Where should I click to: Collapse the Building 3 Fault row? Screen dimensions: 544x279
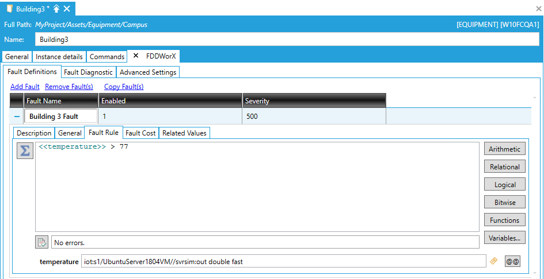click(17, 117)
